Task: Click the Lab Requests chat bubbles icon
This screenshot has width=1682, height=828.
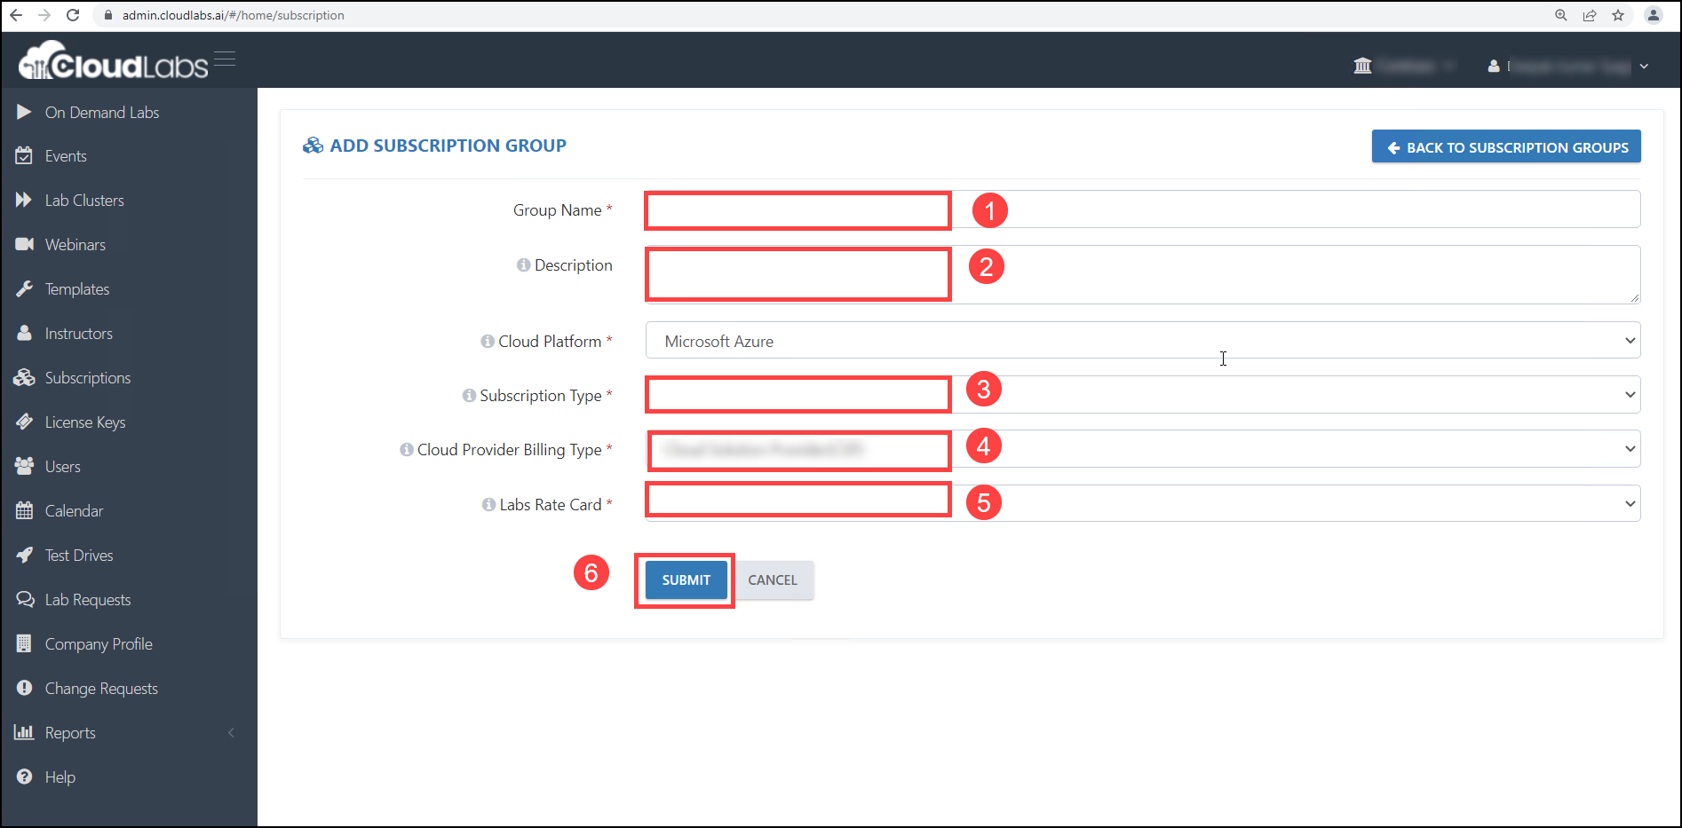Action: 25,599
